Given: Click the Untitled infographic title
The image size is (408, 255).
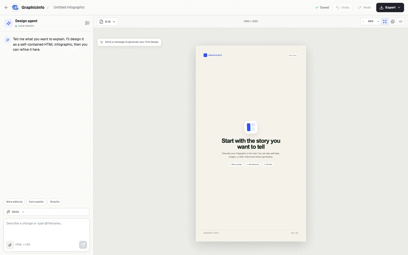Looking at the screenshot, I should click(x=69, y=7).
